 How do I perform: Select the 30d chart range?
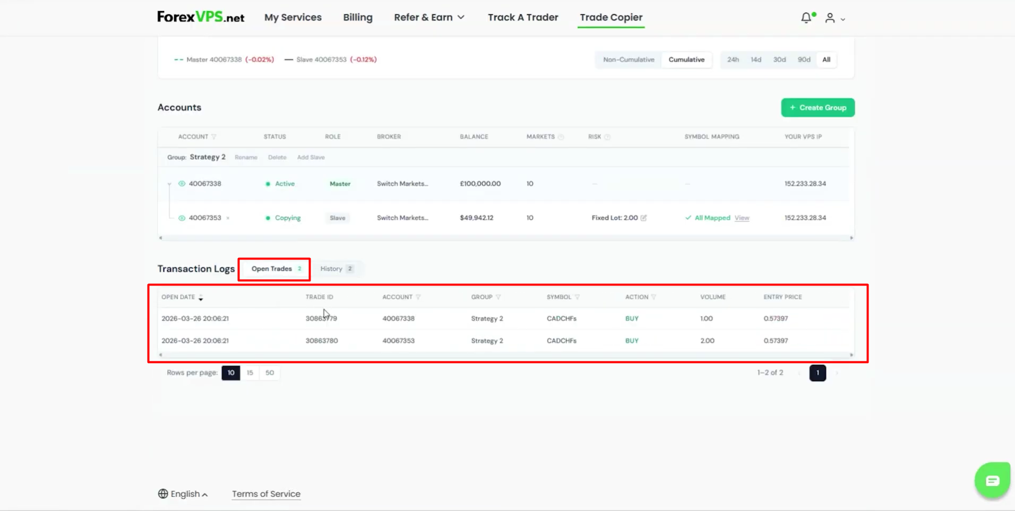click(779, 59)
